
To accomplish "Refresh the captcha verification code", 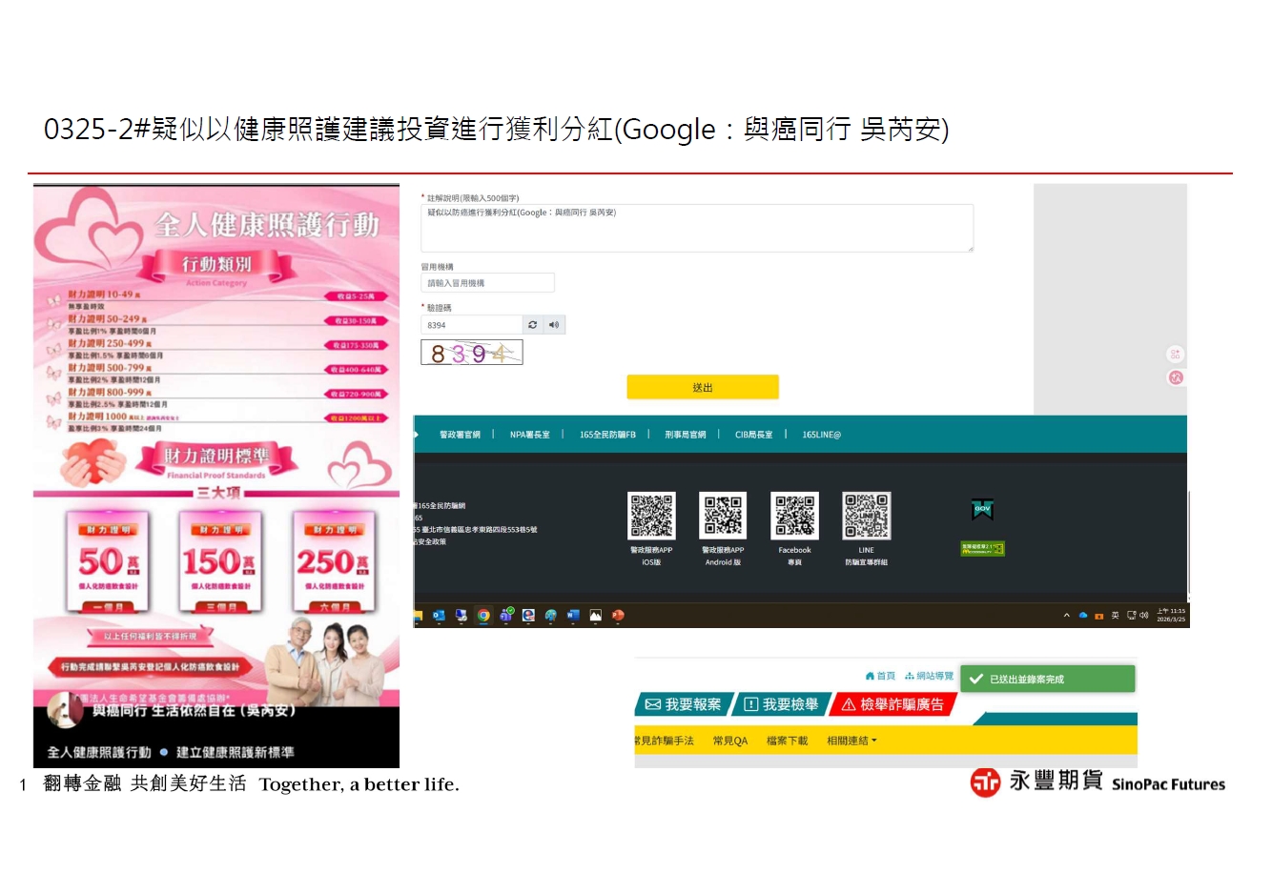I will coord(532,325).
